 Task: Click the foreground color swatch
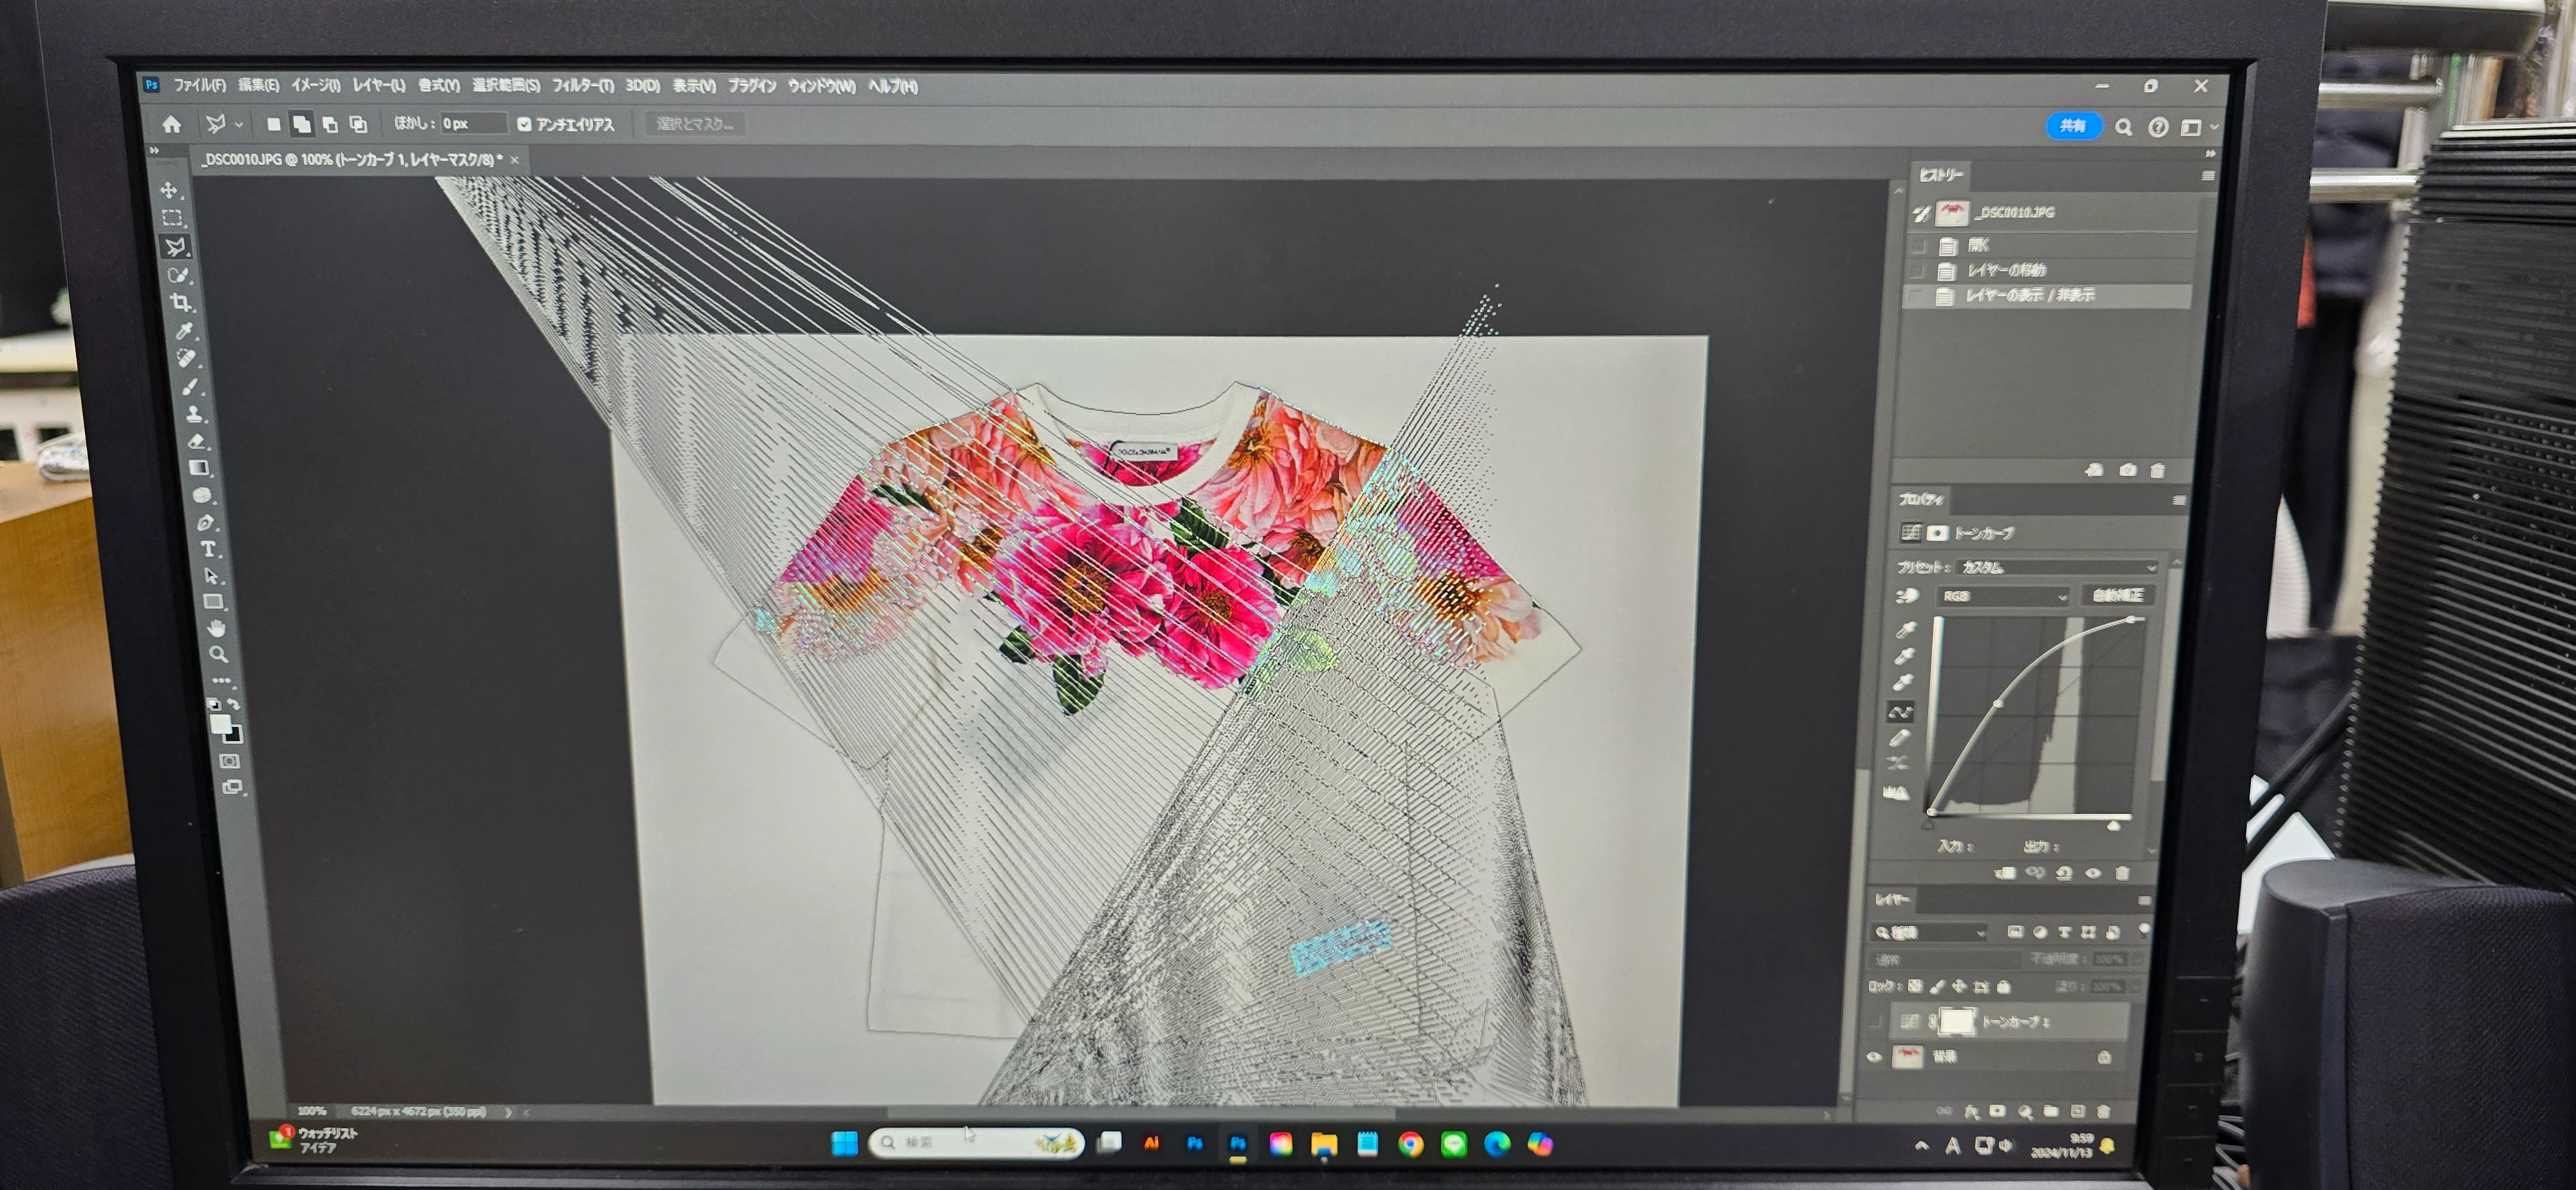click(221, 723)
